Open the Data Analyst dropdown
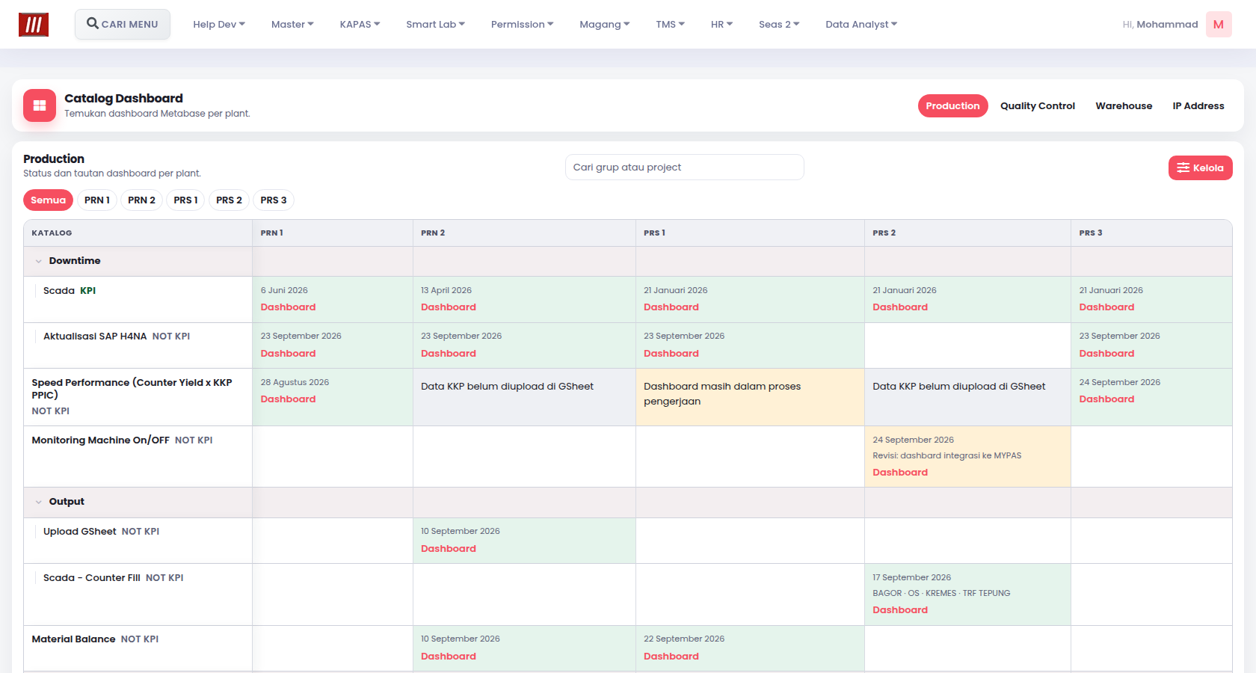Screen dimensions: 1256x673 [x=861, y=24]
